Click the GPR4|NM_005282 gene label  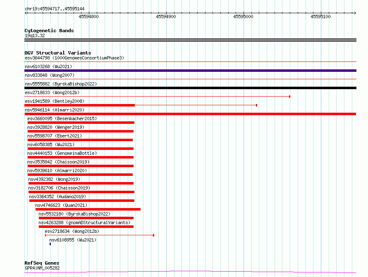point(42,268)
